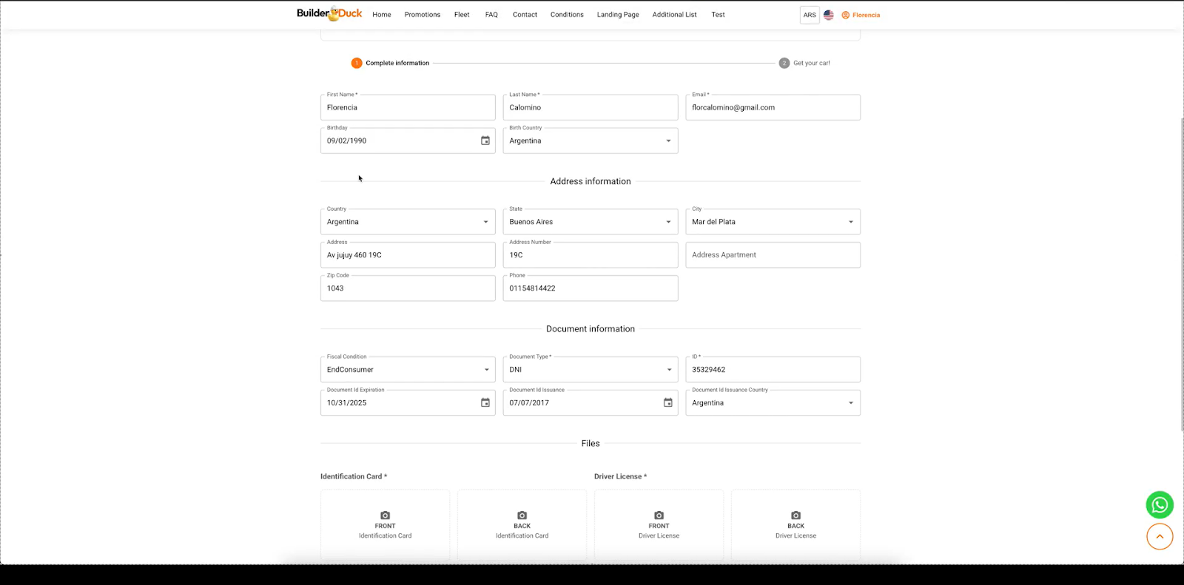Upload the FRONT Driver License photo
Screen dimensions: 1184x585
click(x=659, y=525)
